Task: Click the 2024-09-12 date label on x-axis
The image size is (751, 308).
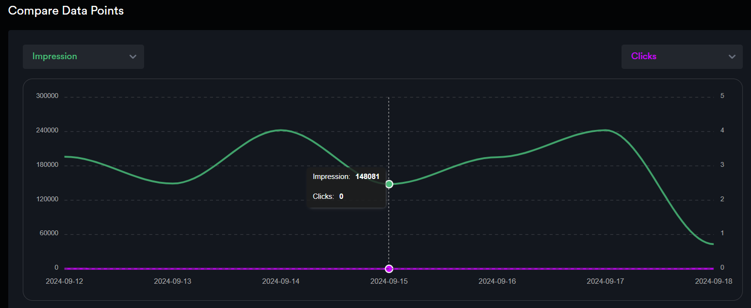Action: pyautogui.click(x=65, y=281)
